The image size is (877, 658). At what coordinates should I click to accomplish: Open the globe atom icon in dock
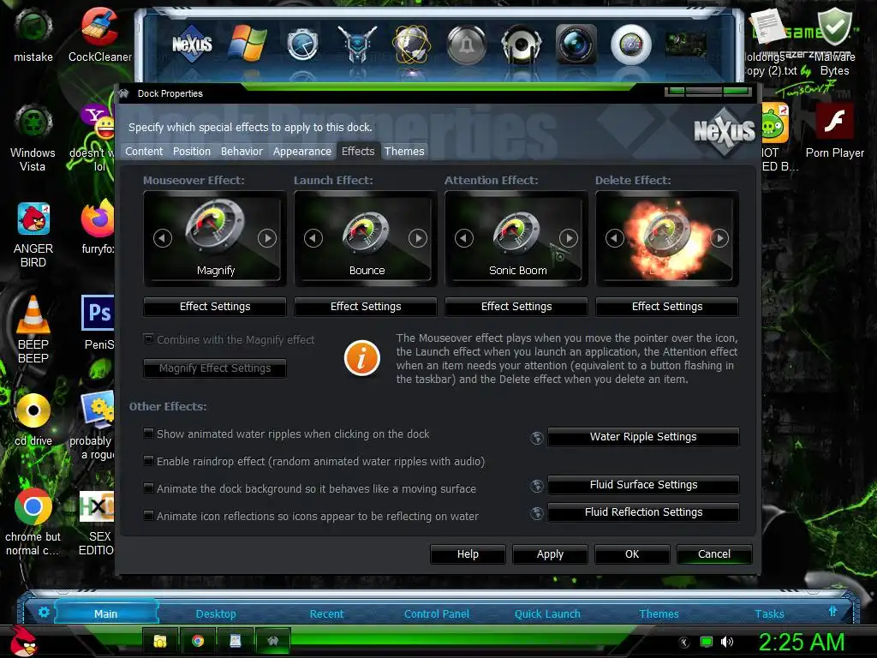412,45
